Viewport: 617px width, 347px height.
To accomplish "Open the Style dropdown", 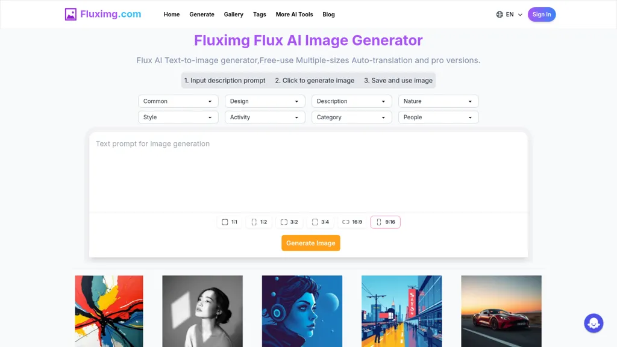I will coord(178,117).
